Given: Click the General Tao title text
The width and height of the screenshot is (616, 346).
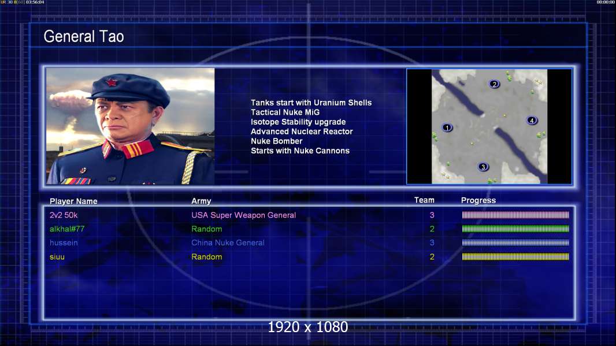Looking at the screenshot, I should tap(84, 36).
